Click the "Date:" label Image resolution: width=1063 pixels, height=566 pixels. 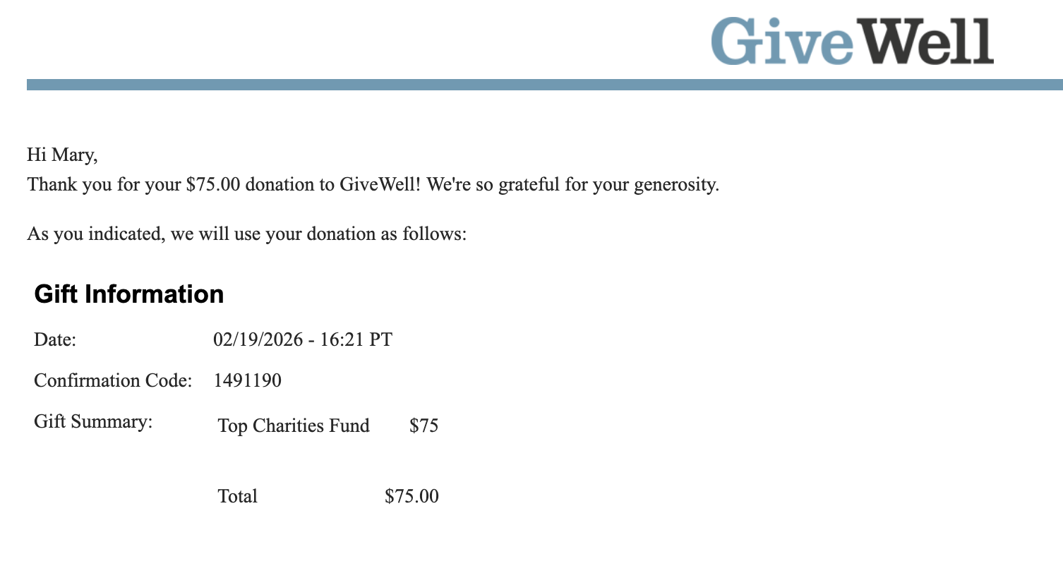55,340
